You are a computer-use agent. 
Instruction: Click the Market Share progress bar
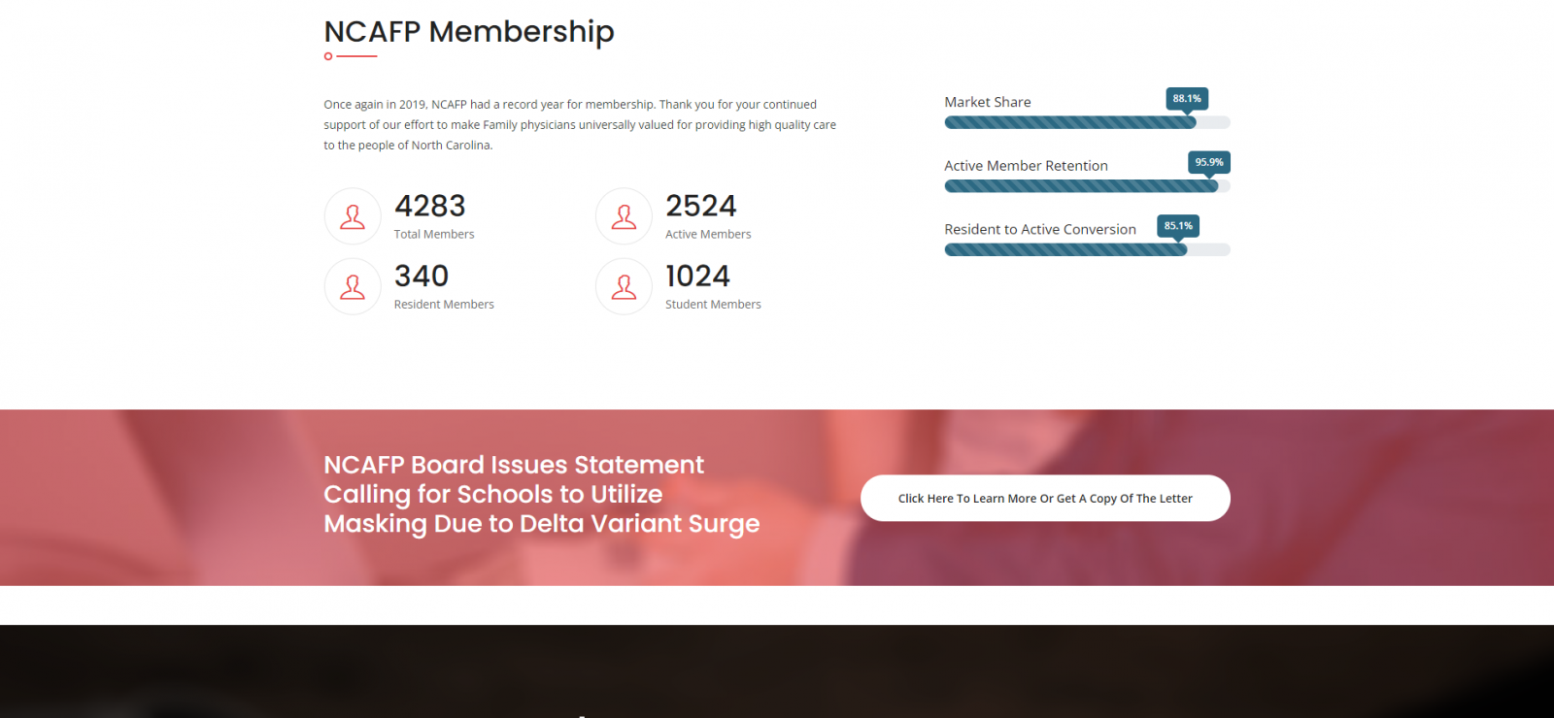1087,122
